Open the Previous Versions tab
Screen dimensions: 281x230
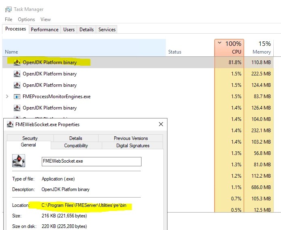coord(131,138)
